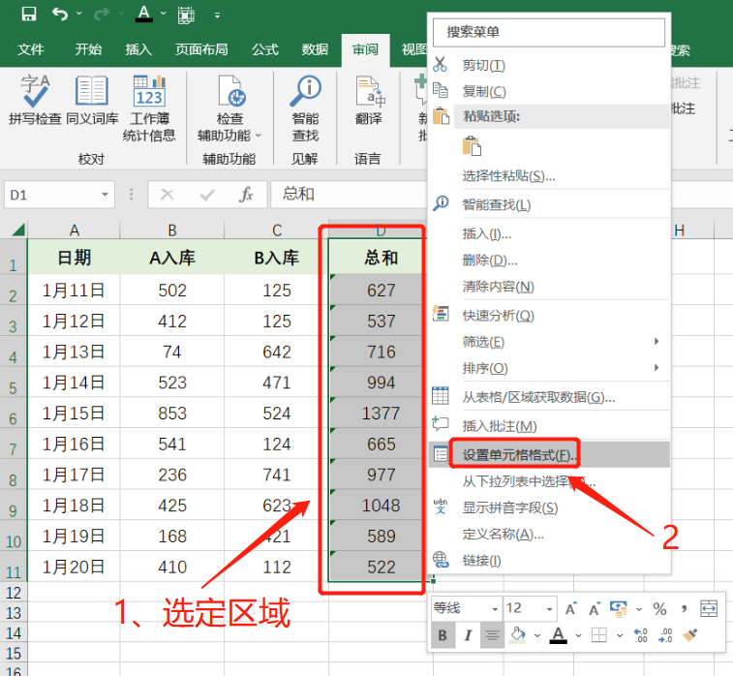Screen dimensions: 733x676
Task: Toggle center alignment in mini toolbar
Action: tap(492, 635)
